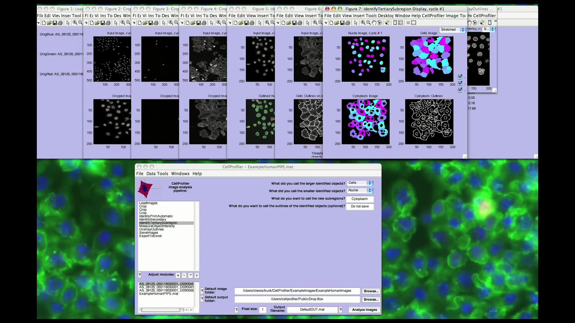Click Browse for default image folder
This screenshot has width=575, height=323.
371,291
